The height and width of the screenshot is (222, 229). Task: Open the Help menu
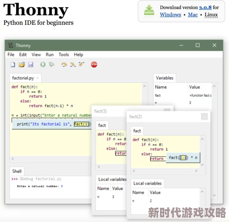(79, 55)
